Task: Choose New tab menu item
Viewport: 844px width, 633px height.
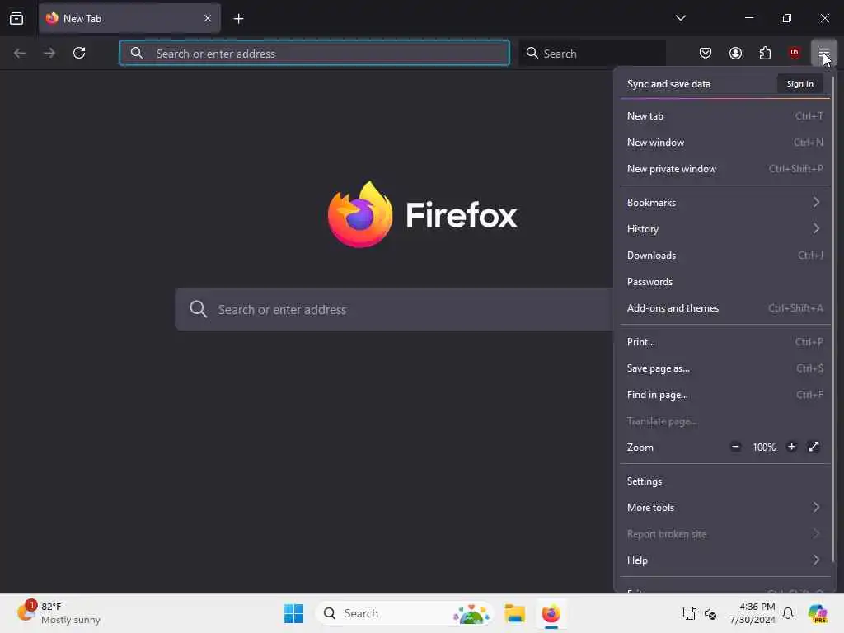Action: click(x=725, y=115)
